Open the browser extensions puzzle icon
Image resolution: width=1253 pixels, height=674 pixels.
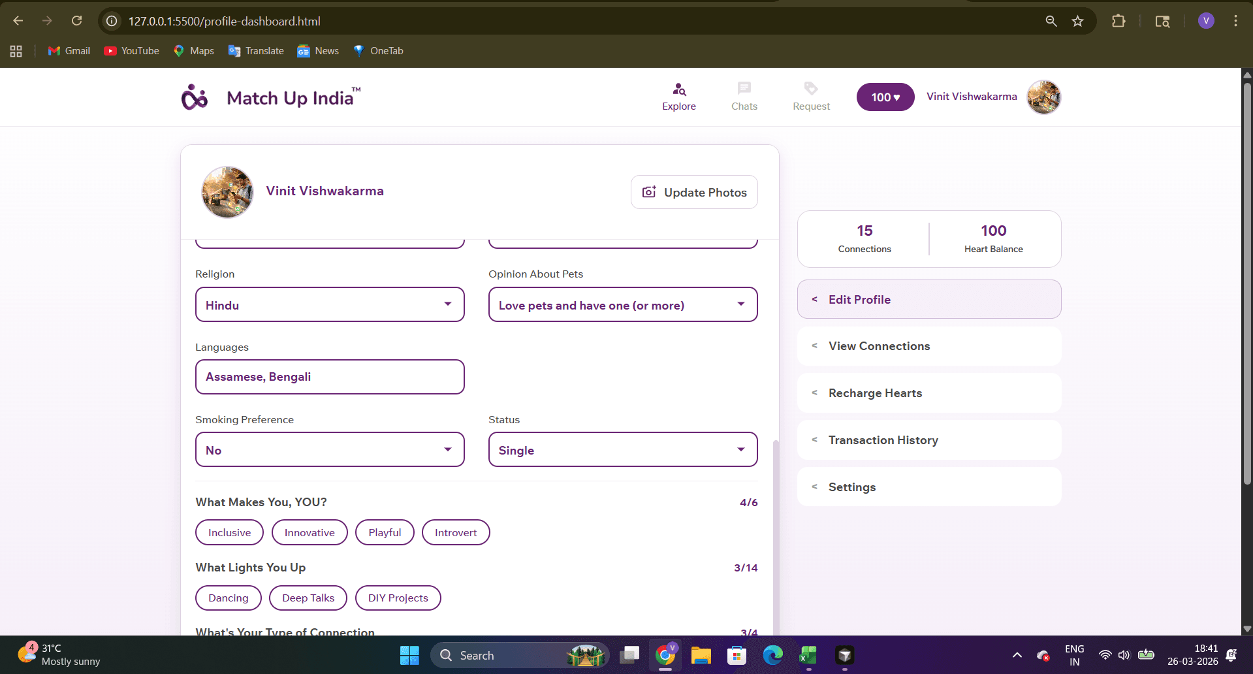pos(1118,21)
